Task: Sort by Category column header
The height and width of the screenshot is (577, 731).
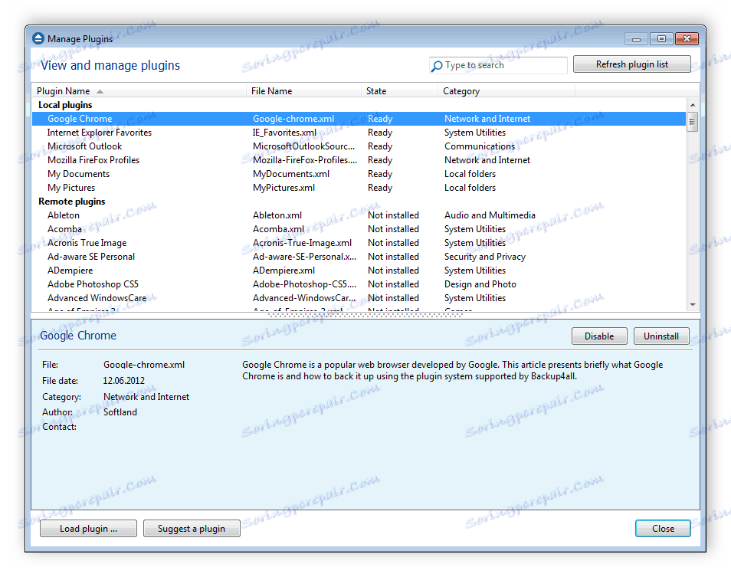Action: coord(506,91)
